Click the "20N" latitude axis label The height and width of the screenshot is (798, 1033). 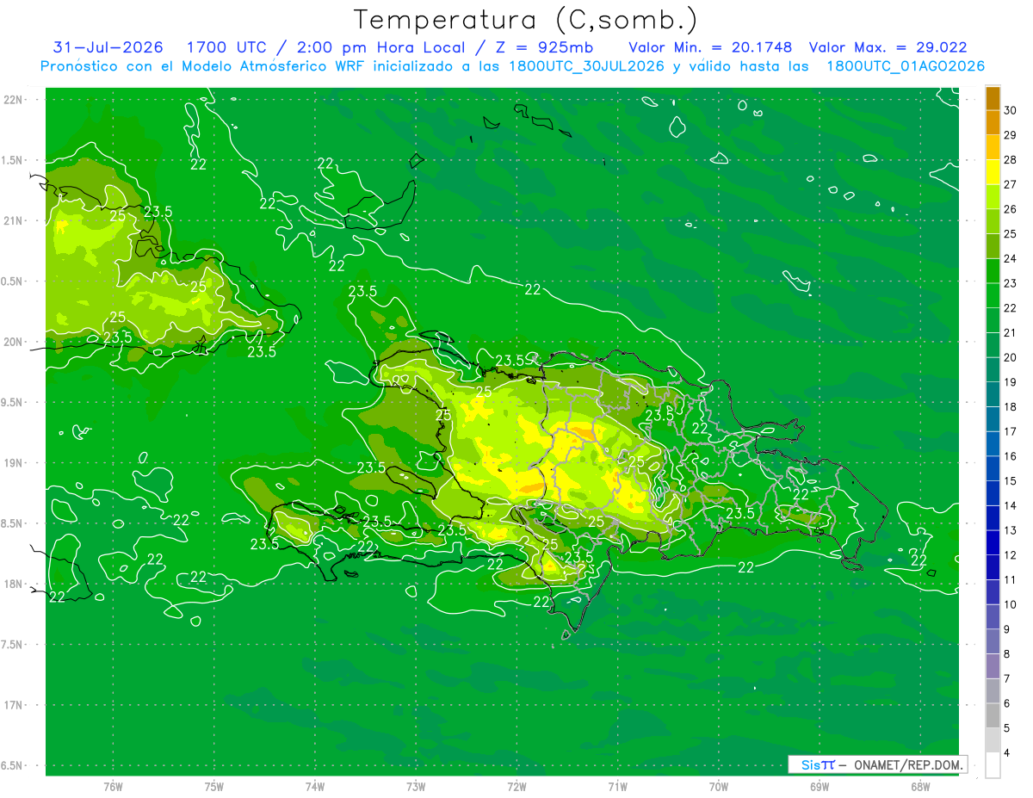[15, 342]
